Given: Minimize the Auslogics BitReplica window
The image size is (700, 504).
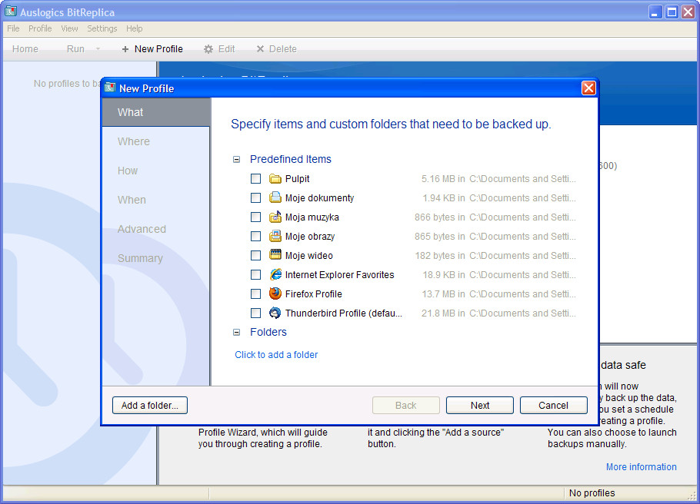Looking at the screenshot, I should 655,12.
